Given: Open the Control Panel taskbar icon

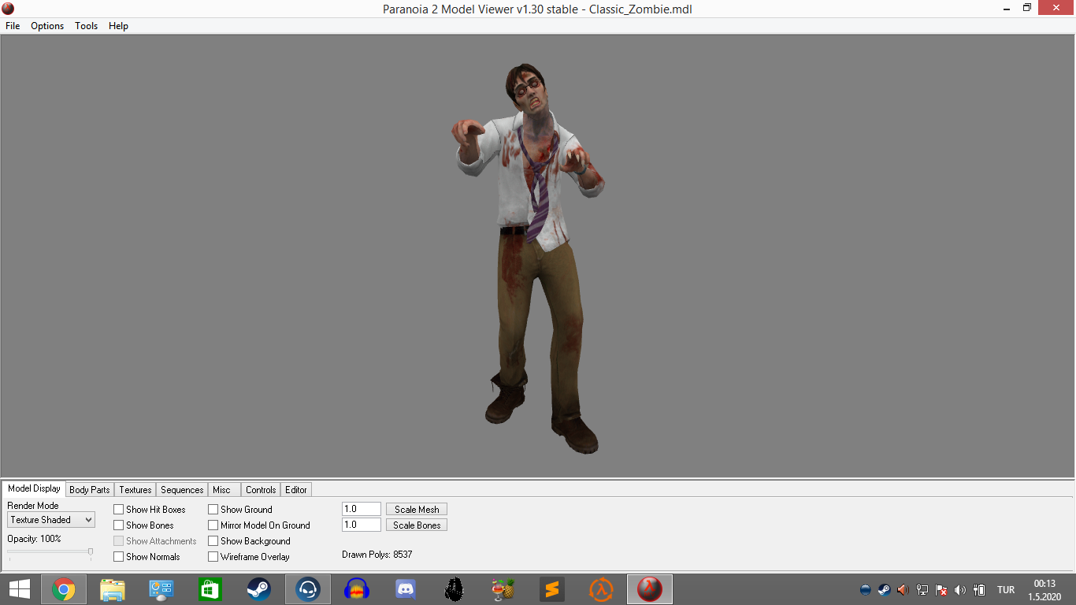Looking at the screenshot, I should [x=161, y=589].
